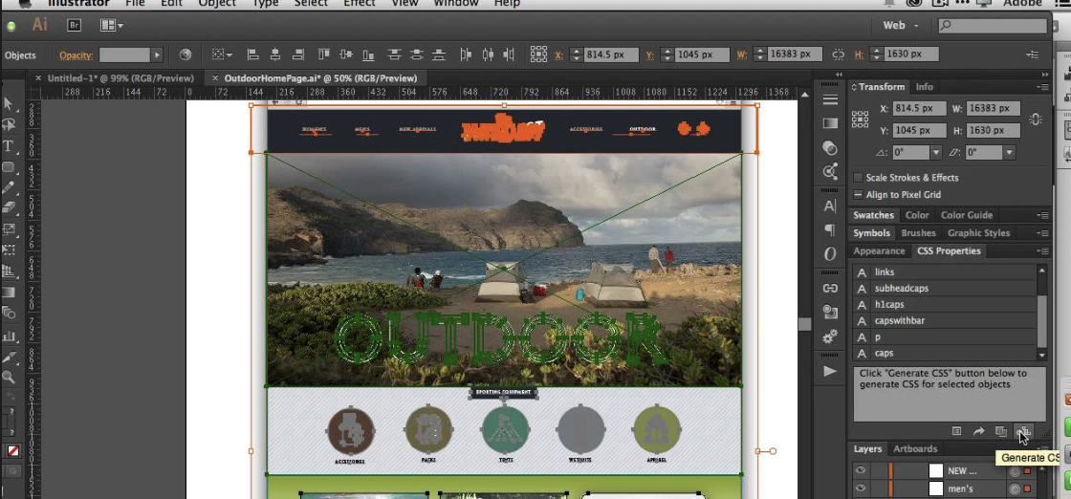Click Vertical Align Center icon
The height and width of the screenshot is (499, 1071).
click(x=345, y=54)
